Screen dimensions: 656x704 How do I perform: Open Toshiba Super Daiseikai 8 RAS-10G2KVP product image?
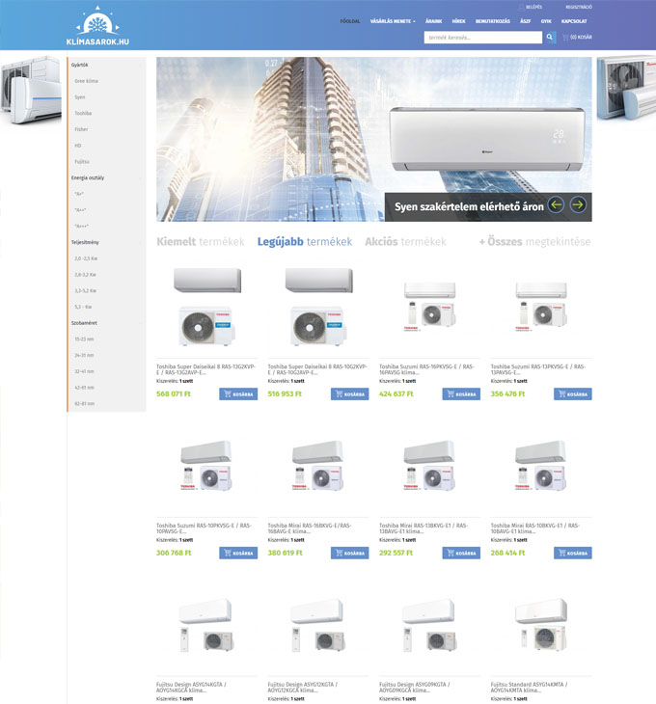pos(318,307)
